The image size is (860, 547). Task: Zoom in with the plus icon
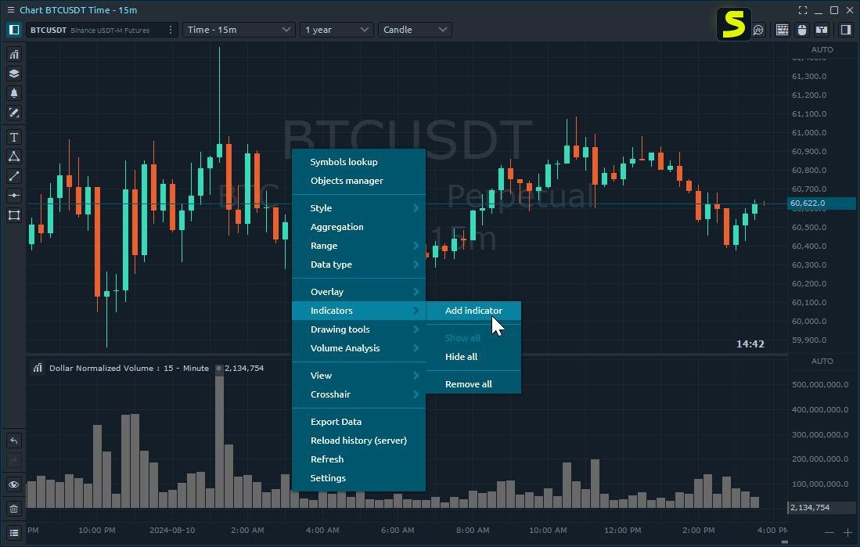(847, 533)
